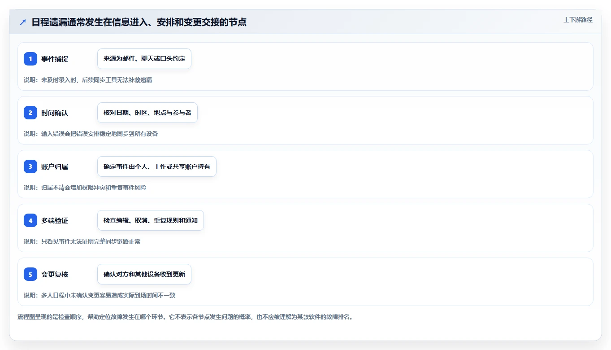
Task: Click the 时间确认 step title
Action: pyautogui.click(x=55, y=113)
